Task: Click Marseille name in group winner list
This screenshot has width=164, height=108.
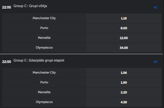Action: point(44,38)
